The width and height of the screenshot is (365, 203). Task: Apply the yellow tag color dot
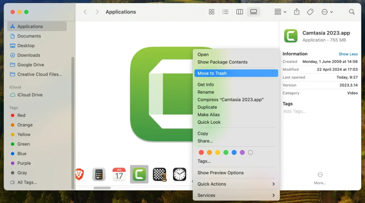point(218,152)
